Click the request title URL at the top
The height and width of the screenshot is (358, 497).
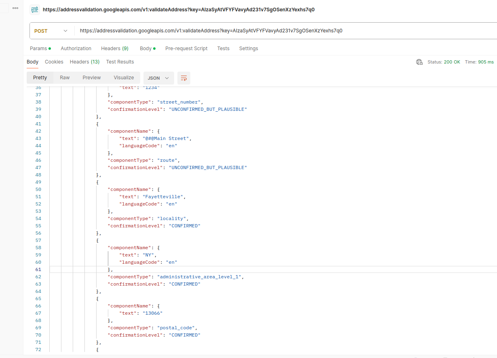[x=179, y=10]
